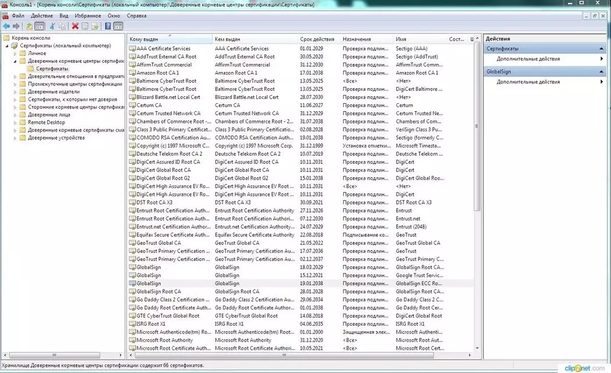Sort by the Назначения column header

[367, 39]
